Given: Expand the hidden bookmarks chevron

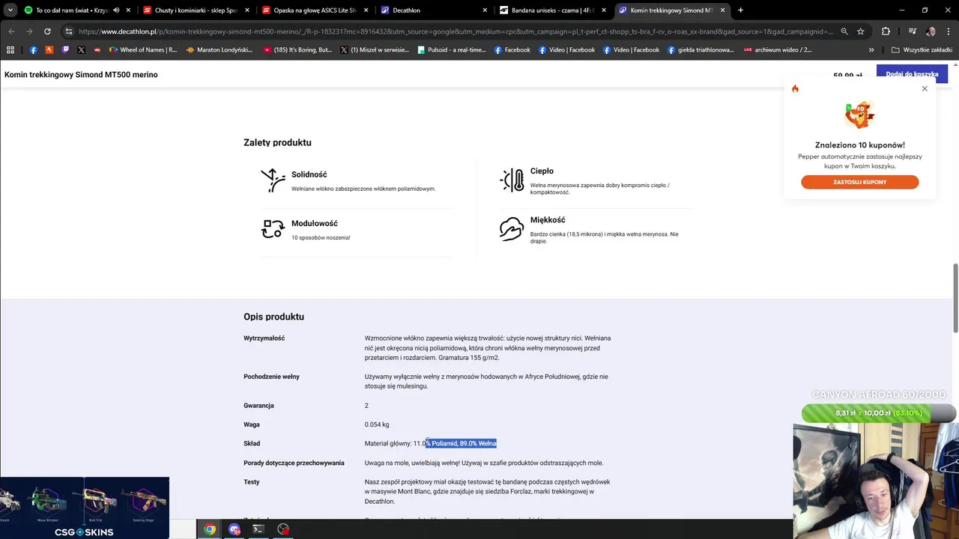Looking at the screenshot, I should [871, 50].
